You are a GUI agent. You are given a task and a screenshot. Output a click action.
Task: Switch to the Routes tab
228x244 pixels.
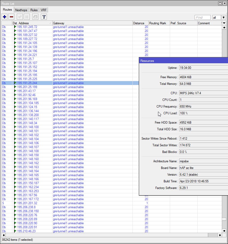7,10
